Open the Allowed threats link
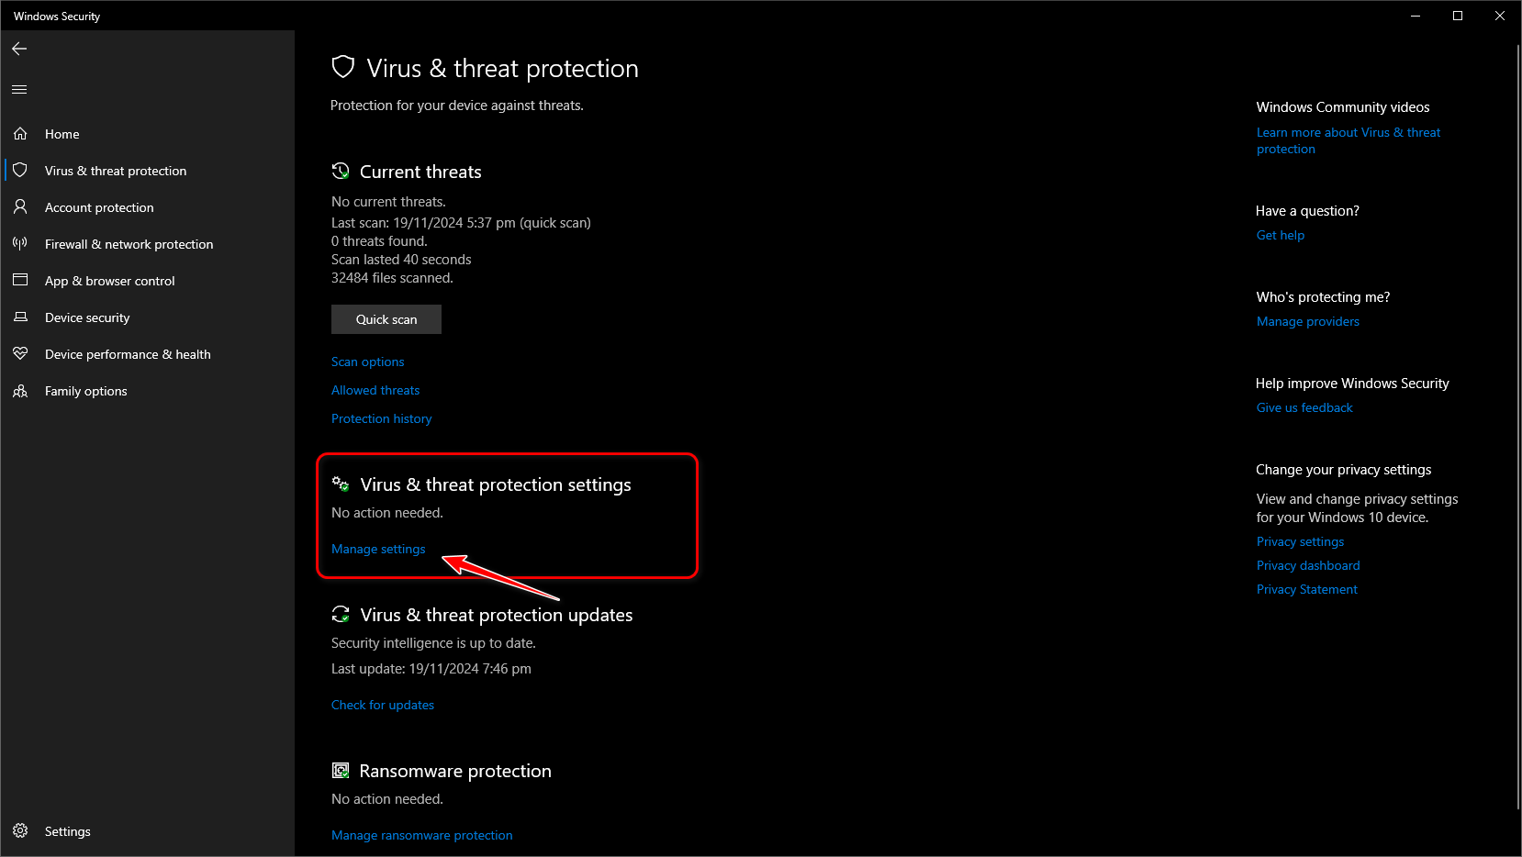The height and width of the screenshot is (857, 1522). [375, 391]
